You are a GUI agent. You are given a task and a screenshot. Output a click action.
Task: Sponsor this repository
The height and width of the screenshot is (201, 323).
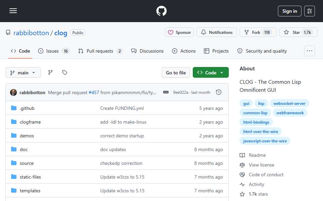[179, 32]
